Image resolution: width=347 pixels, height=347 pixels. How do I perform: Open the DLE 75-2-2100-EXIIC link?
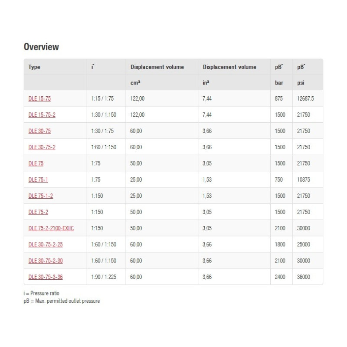point(51,228)
